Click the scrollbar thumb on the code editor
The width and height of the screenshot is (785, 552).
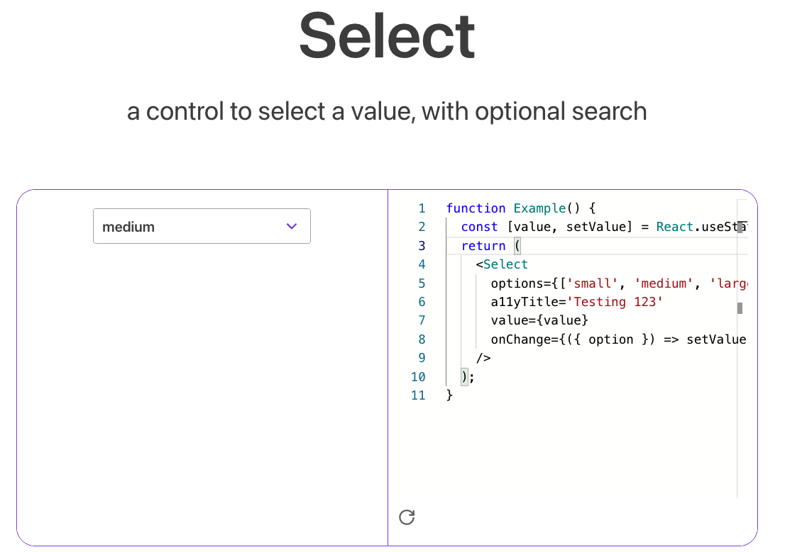(740, 308)
